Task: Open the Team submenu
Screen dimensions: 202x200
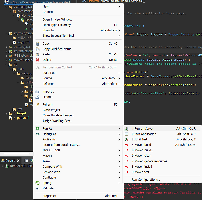Action: tap(79, 161)
